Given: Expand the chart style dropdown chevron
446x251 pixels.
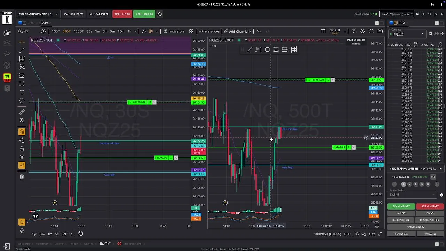Looking at the screenshot, I should coord(157,31).
